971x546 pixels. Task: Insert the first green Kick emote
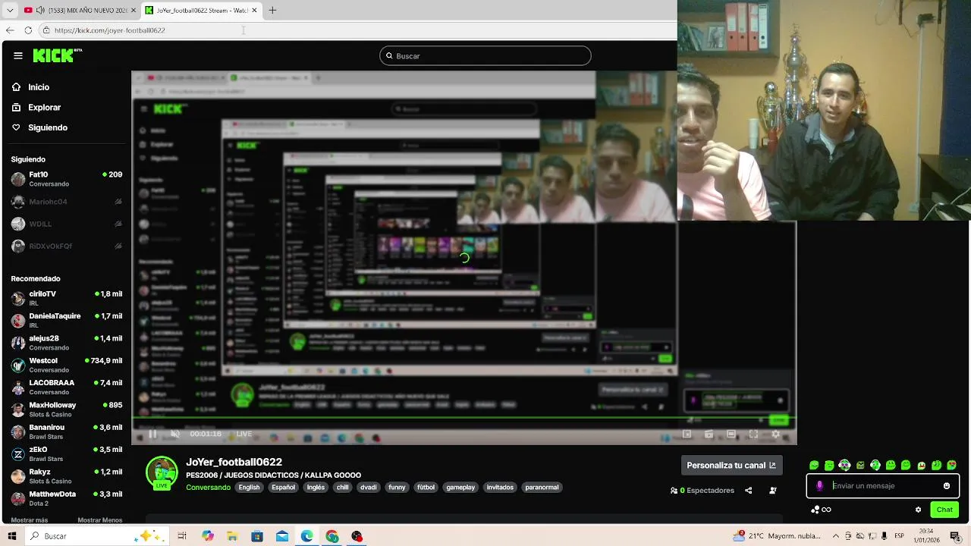coord(814,466)
